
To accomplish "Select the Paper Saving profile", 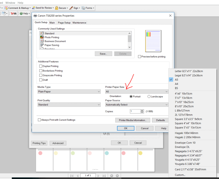I will pos(84,45).
